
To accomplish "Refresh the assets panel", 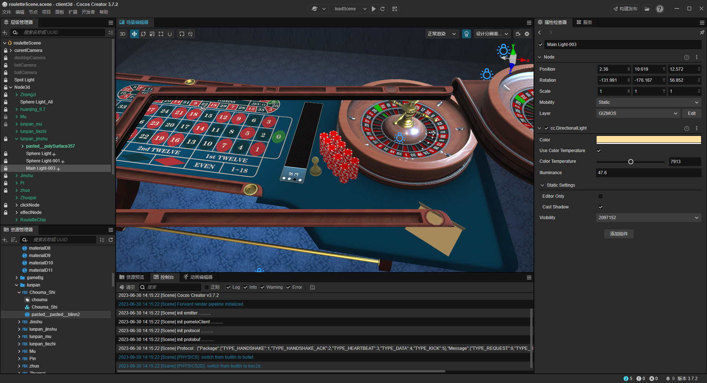I will tap(110, 240).
